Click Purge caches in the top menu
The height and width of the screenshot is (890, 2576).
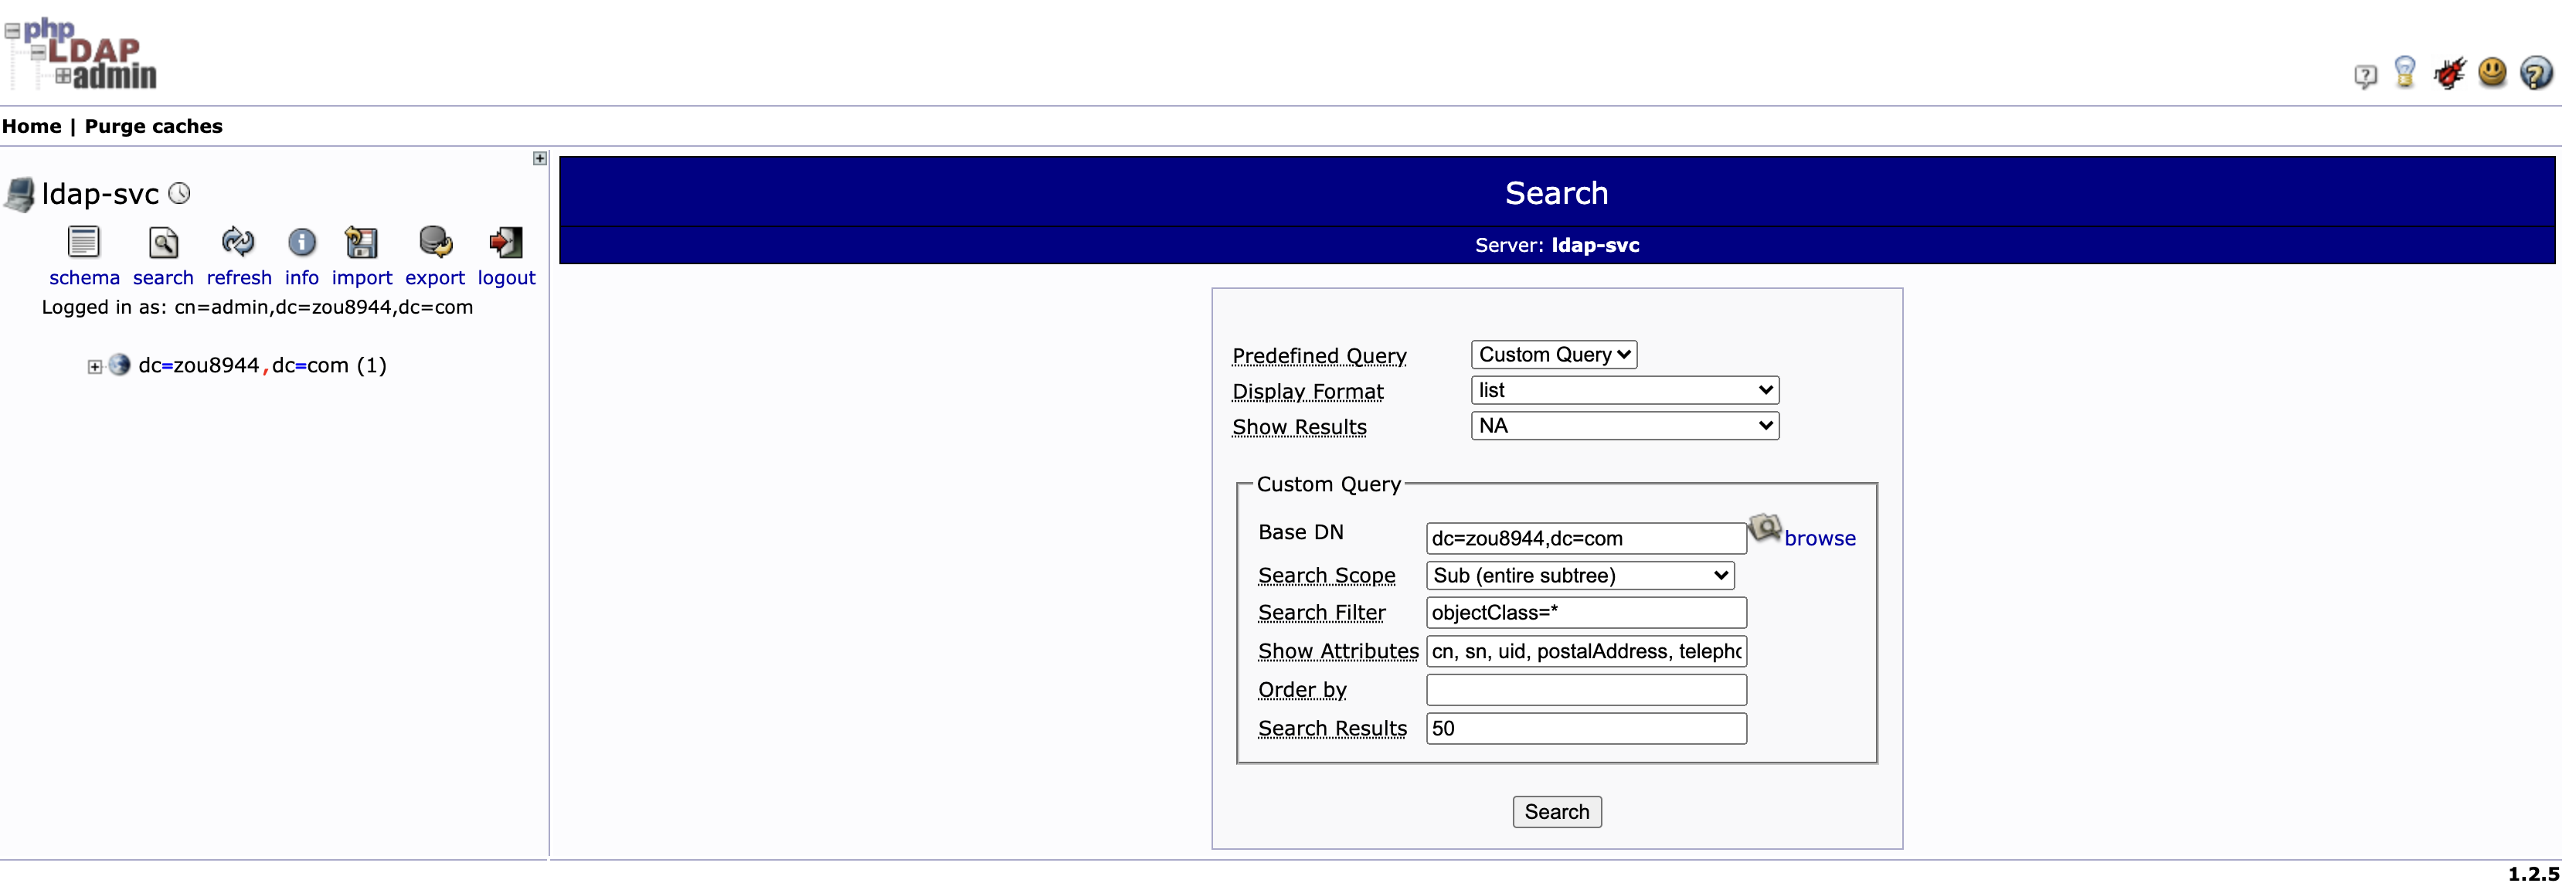pos(153,126)
